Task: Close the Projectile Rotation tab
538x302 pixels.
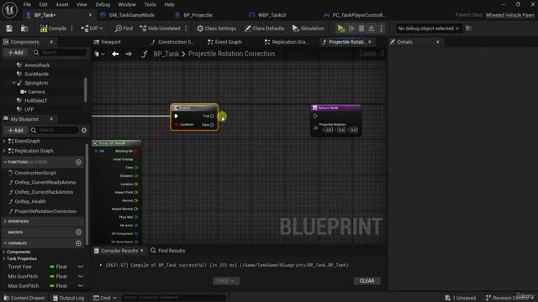Action: (370, 42)
